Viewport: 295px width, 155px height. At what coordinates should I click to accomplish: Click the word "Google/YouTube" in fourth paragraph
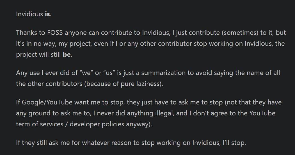47,102
